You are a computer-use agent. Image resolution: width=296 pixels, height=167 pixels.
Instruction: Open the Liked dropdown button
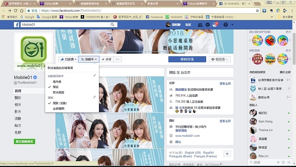[68, 59]
